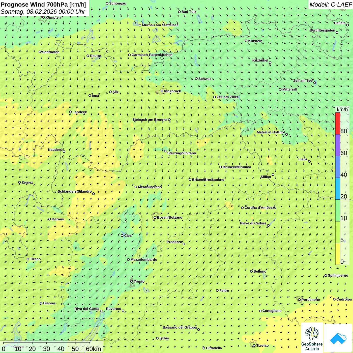Click the 'Reutte' town label
The height and width of the screenshot is (353, 353).
point(95,56)
